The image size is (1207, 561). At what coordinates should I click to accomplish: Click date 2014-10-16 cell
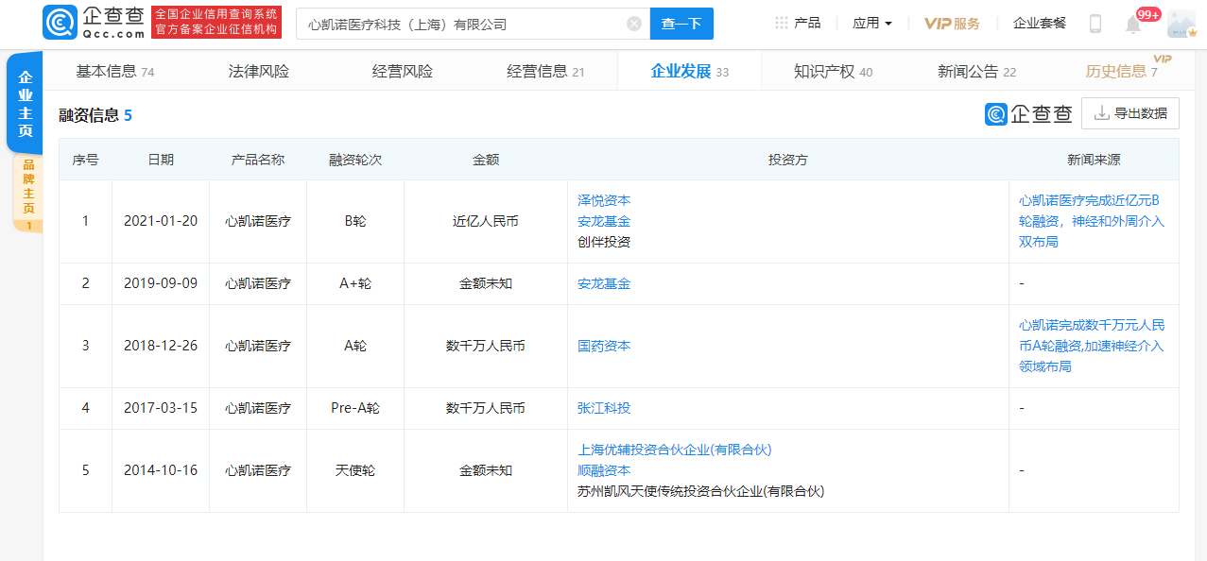[x=161, y=470]
